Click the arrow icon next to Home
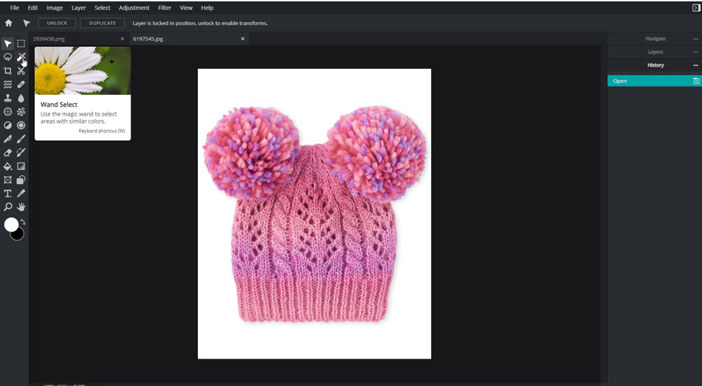This screenshot has width=702, height=386. 27,23
